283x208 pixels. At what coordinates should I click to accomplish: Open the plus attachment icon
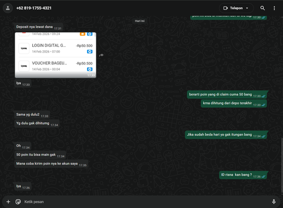coord(8,202)
